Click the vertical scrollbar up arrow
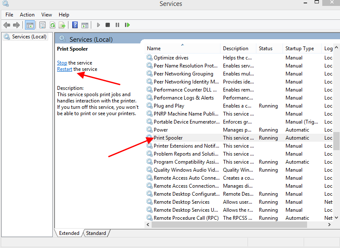 (x=336, y=47)
